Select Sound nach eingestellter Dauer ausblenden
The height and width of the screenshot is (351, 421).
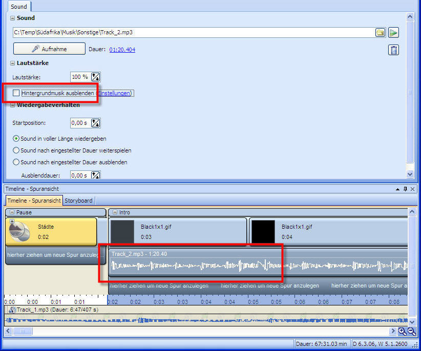(x=16, y=162)
